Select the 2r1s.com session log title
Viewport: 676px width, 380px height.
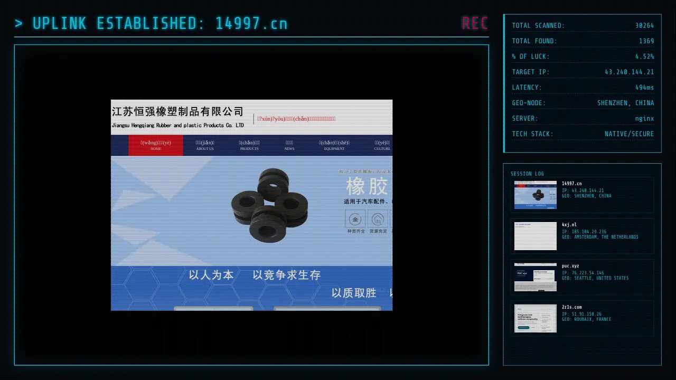click(x=572, y=307)
